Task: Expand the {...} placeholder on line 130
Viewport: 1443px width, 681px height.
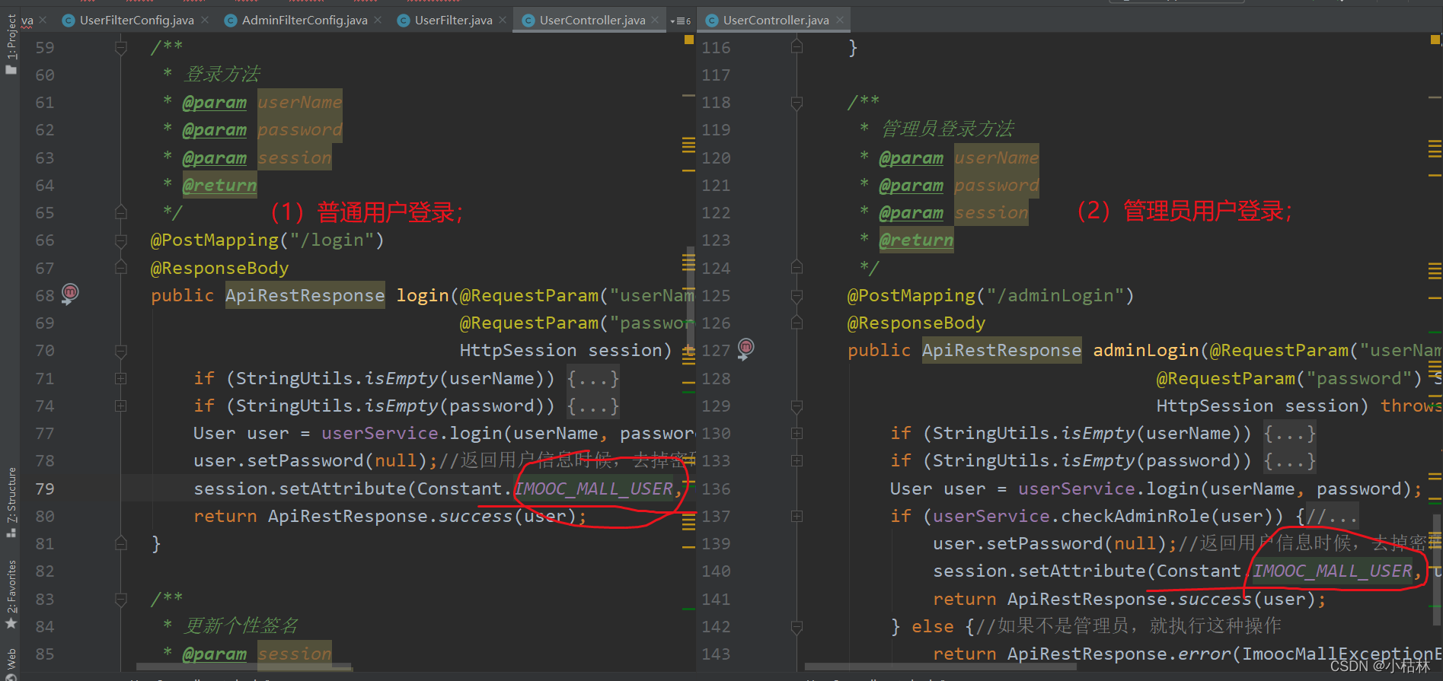Action: (x=1290, y=433)
